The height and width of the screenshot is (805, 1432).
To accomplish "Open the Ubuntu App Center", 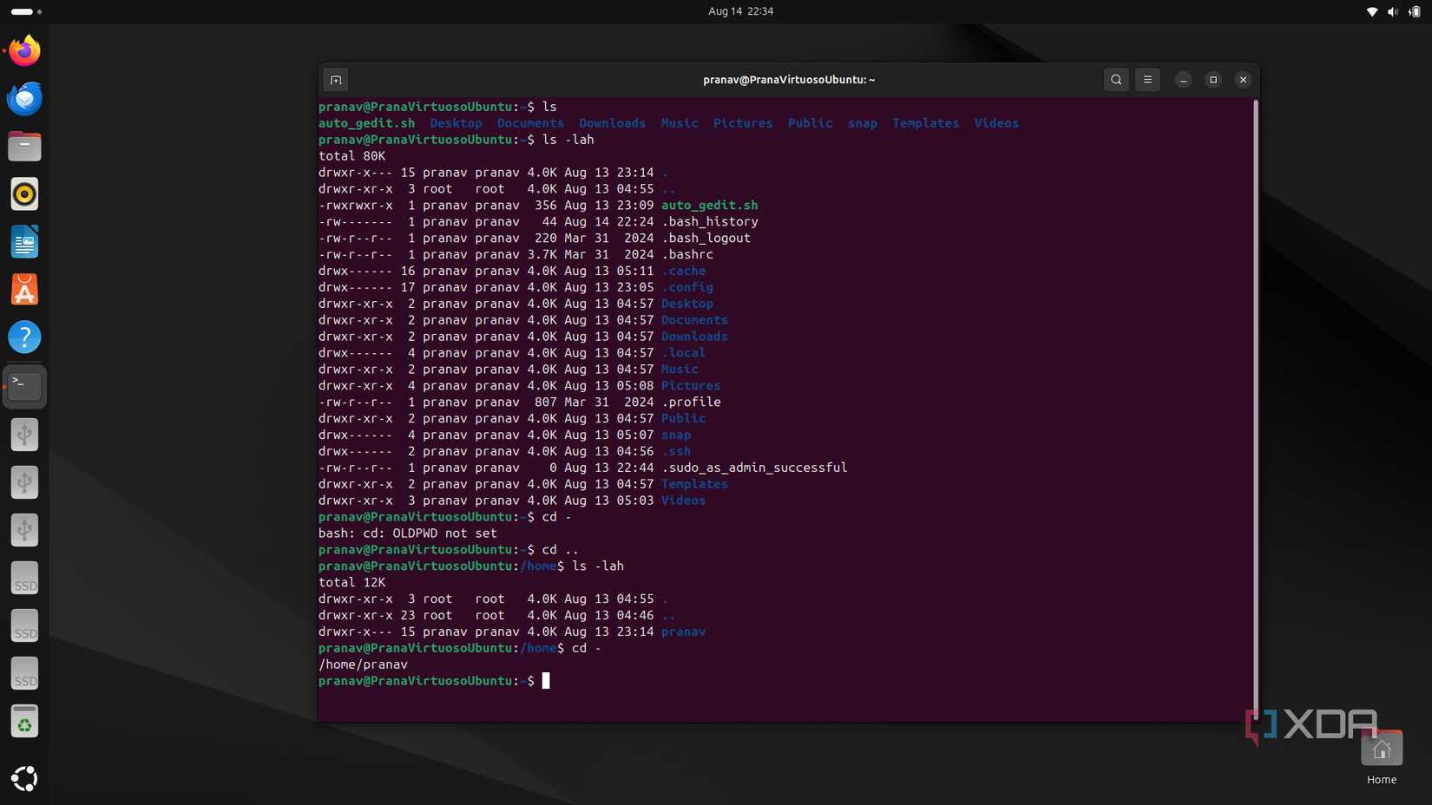I will 23,290.
